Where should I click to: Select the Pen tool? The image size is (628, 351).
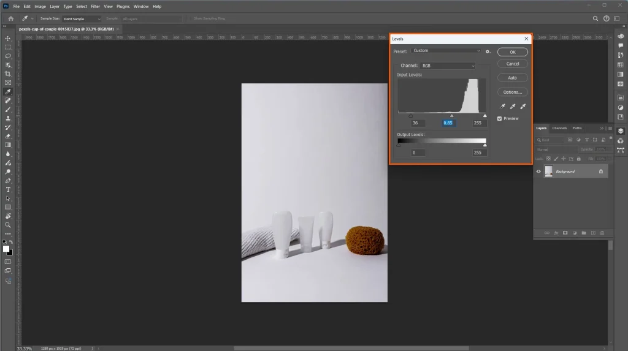[x=7, y=181]
